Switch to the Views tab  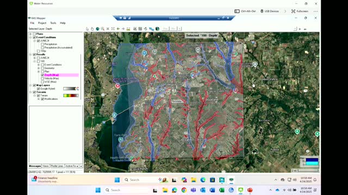(x=46, y=166)
